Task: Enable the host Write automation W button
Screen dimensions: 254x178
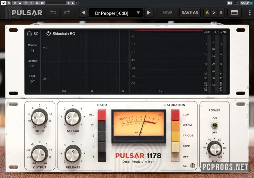Action: pos(20,3)
